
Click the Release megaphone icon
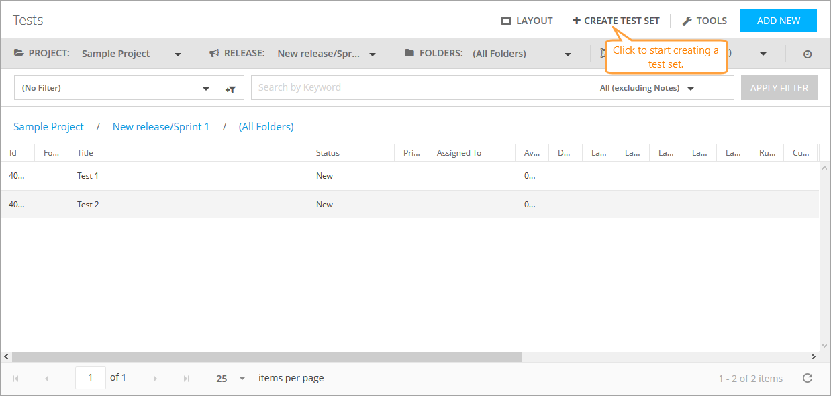[x=214, y=53]
